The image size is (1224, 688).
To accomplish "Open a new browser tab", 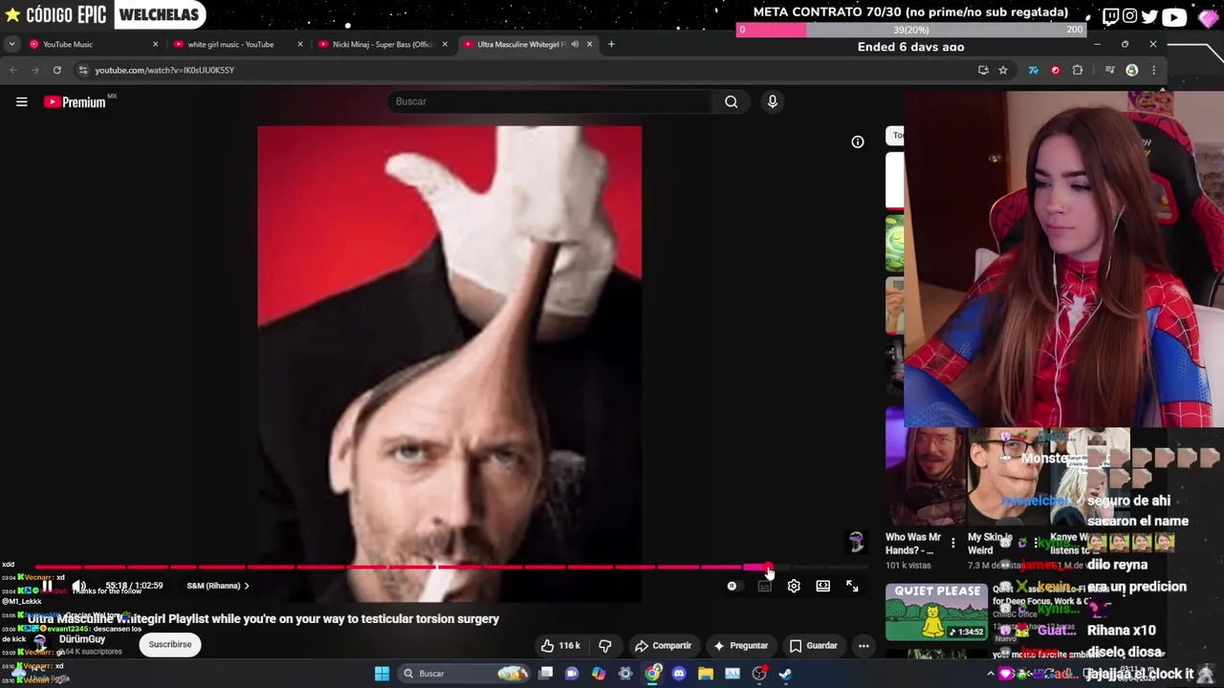I will point(612,44).
